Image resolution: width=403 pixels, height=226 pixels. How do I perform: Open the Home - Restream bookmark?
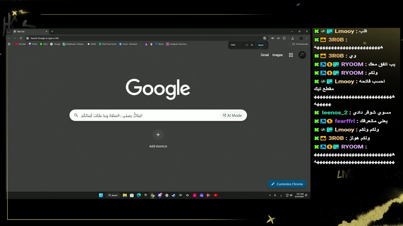[x=128, y=44]
